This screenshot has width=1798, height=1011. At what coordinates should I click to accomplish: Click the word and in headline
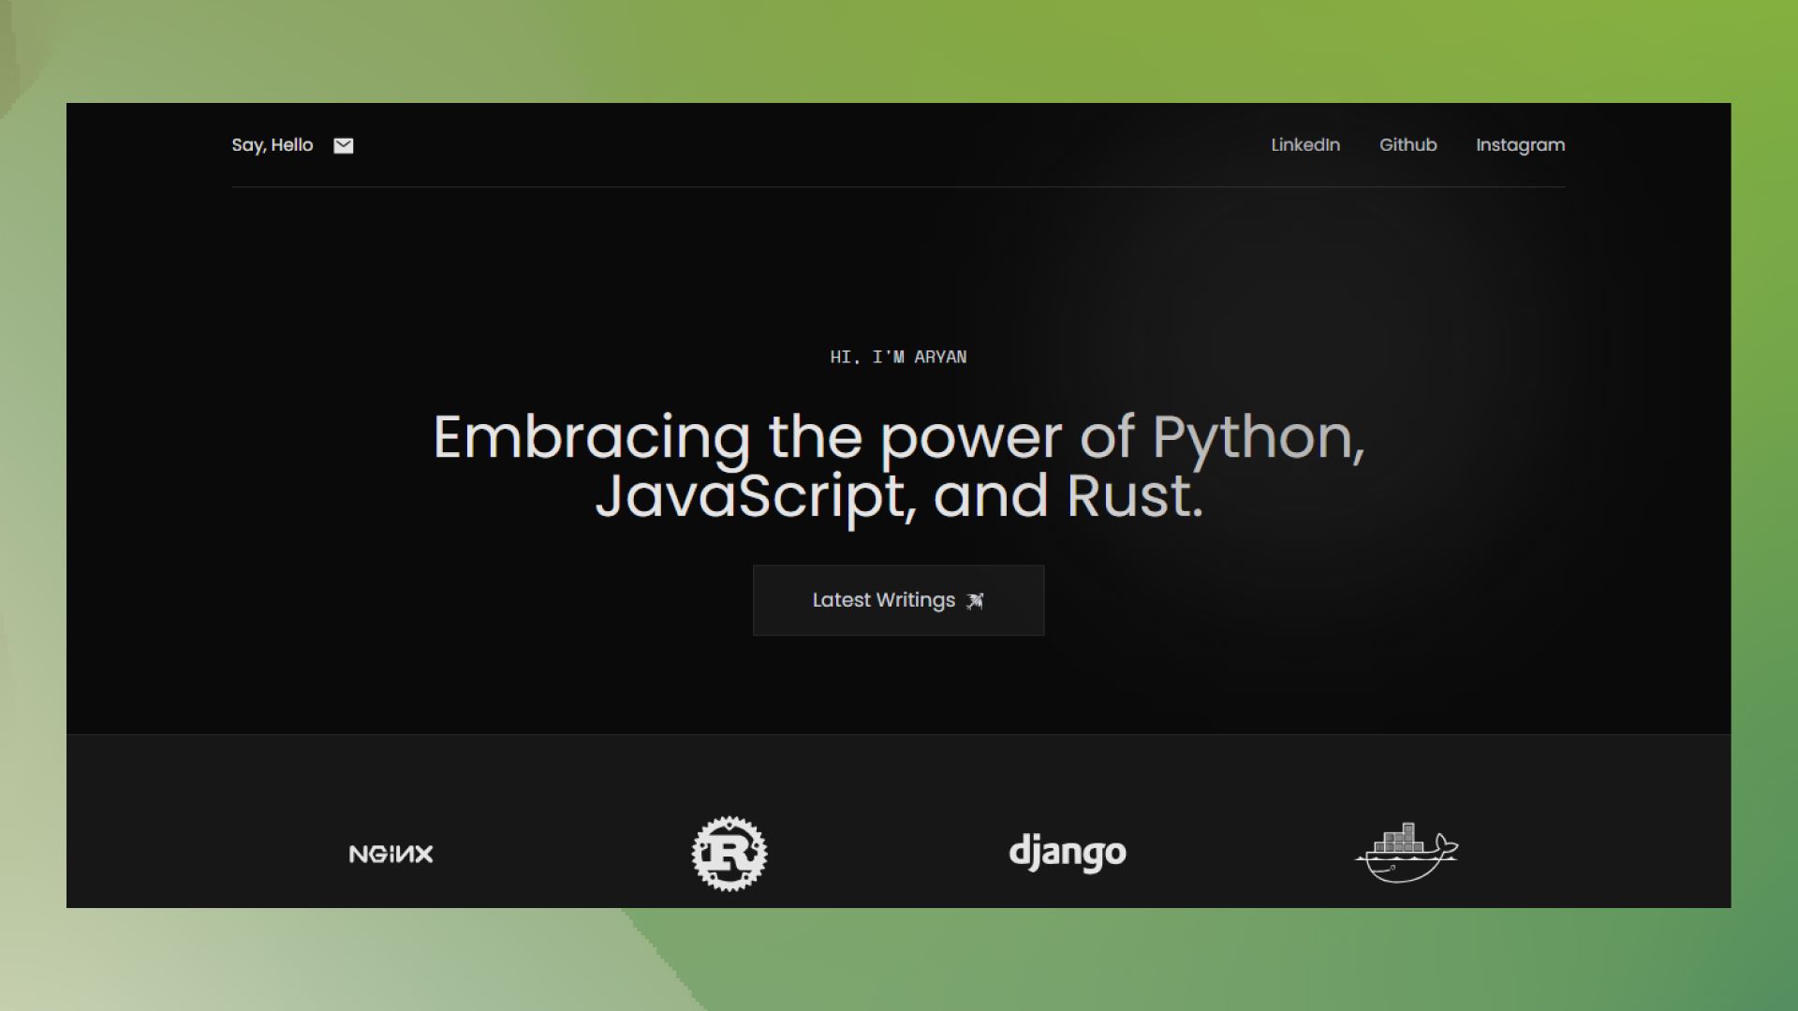990,496
